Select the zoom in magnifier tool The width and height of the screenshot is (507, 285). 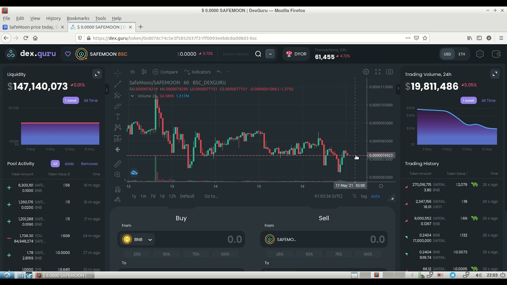click(118, 175)
